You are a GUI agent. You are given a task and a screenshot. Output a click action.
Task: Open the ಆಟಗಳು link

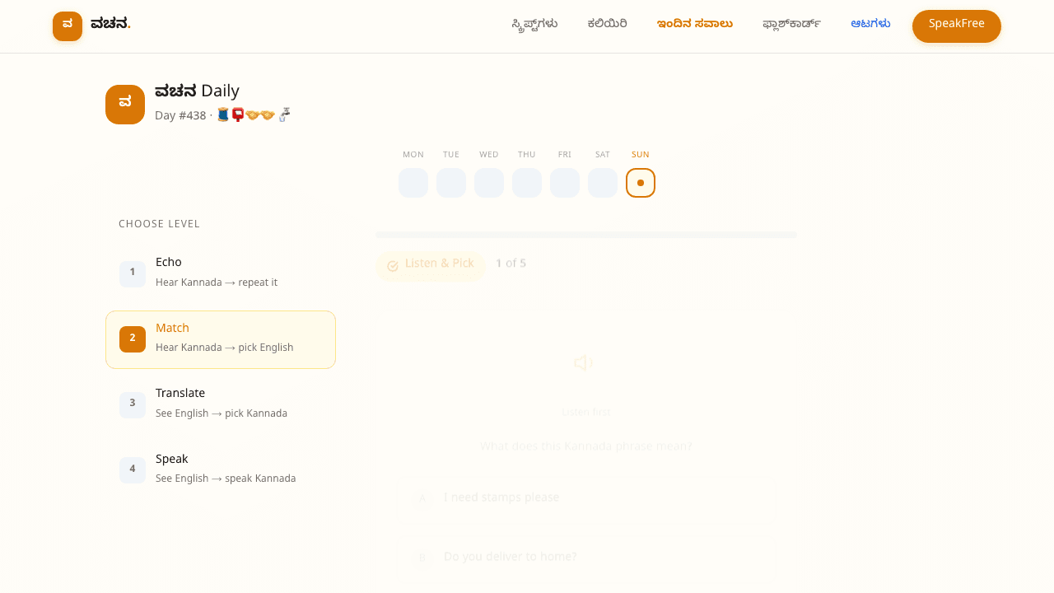(x=870, y=24)
